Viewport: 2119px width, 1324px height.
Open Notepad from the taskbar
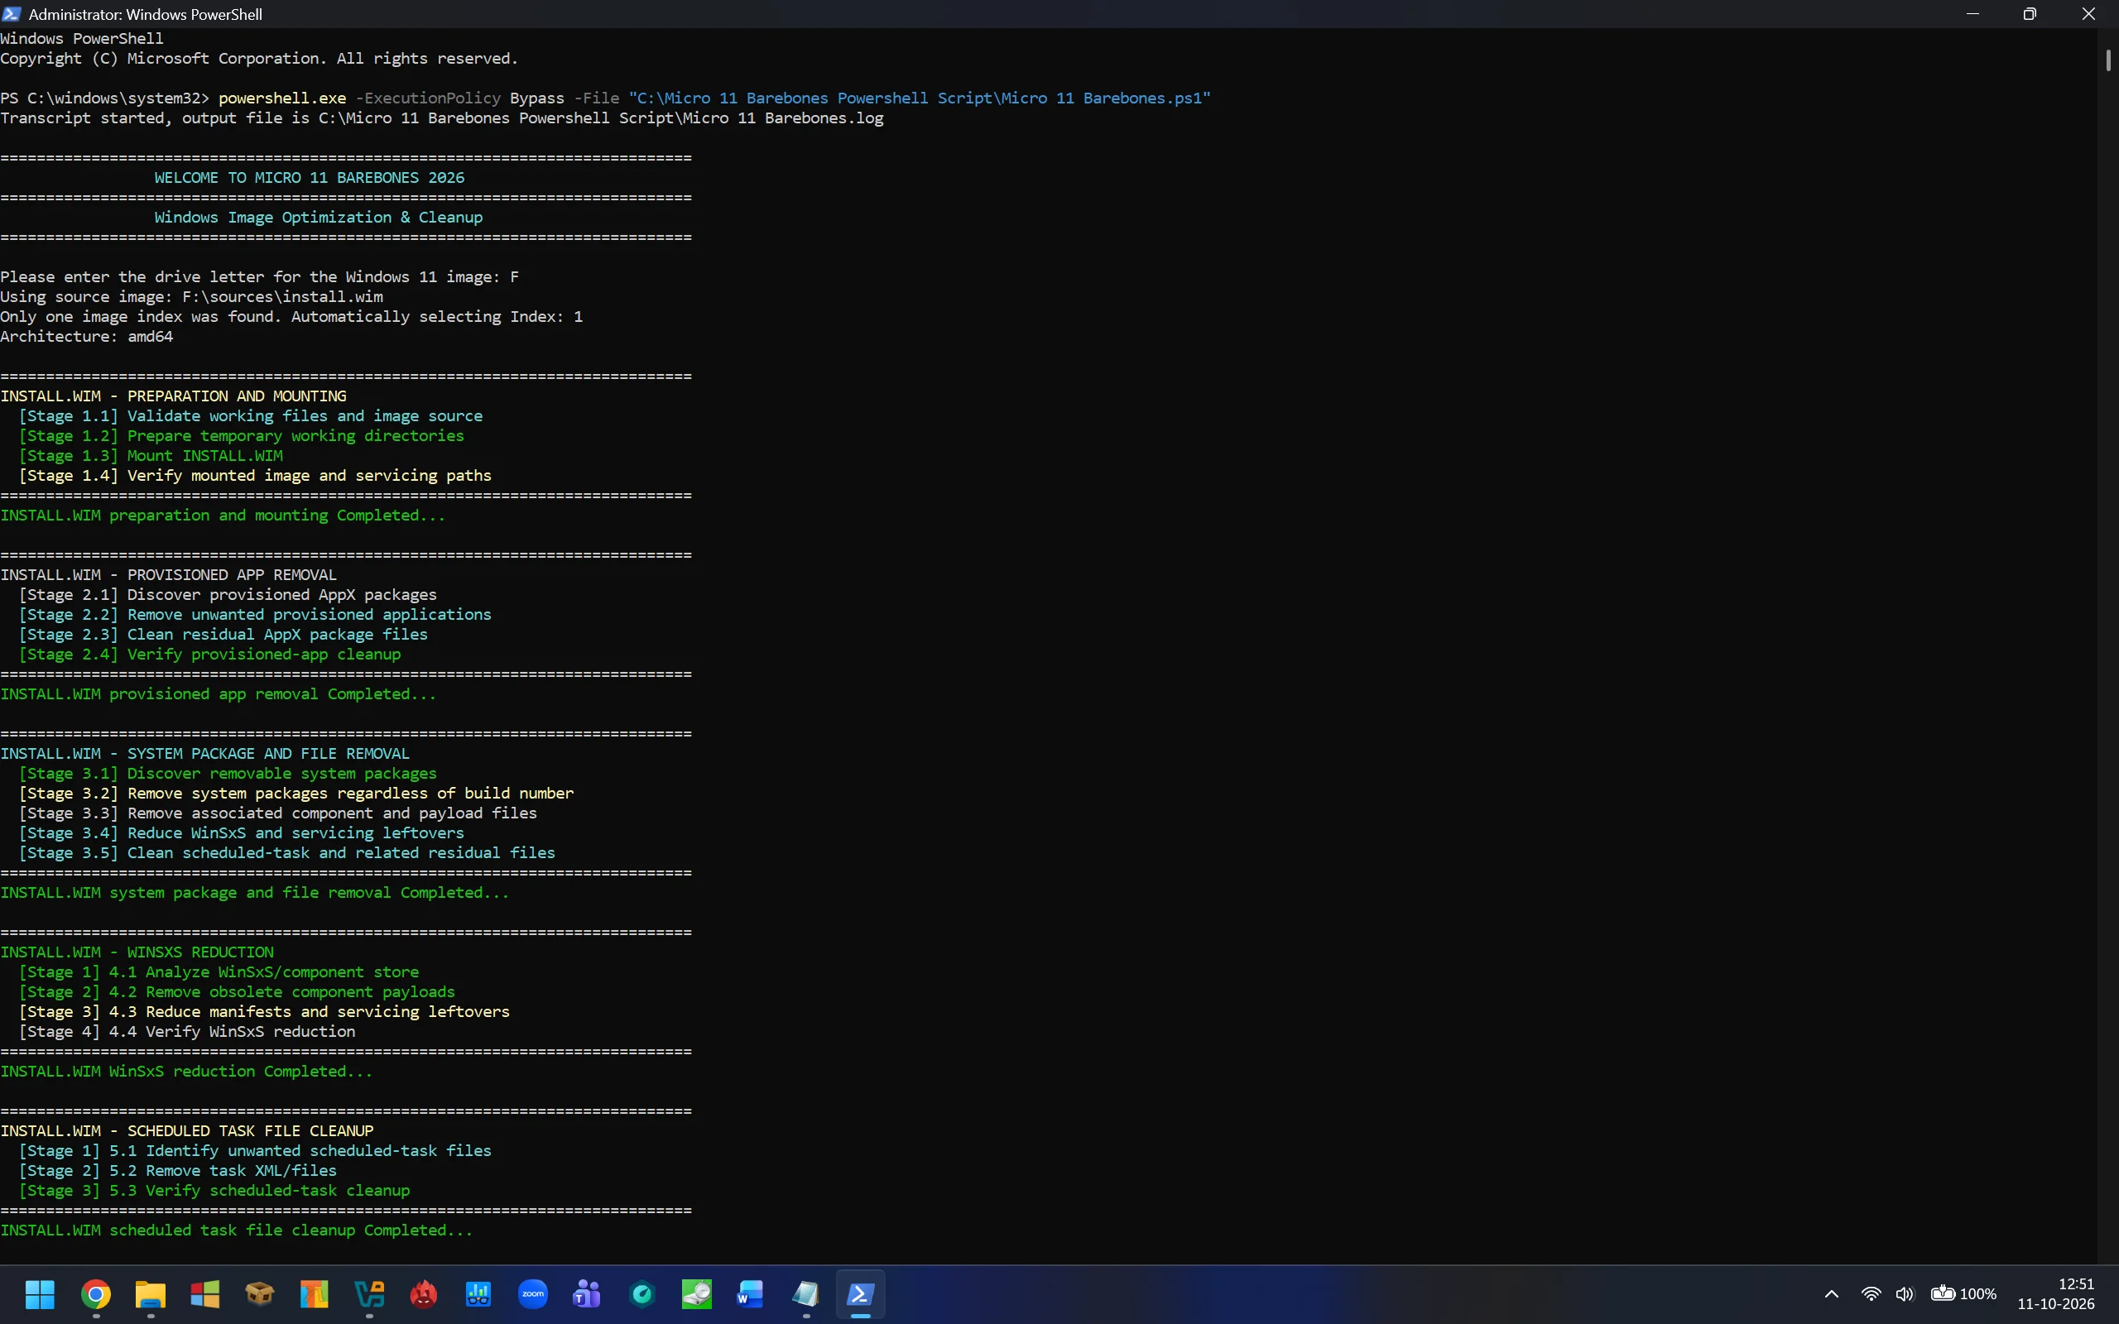click(x=806, y=1293)
